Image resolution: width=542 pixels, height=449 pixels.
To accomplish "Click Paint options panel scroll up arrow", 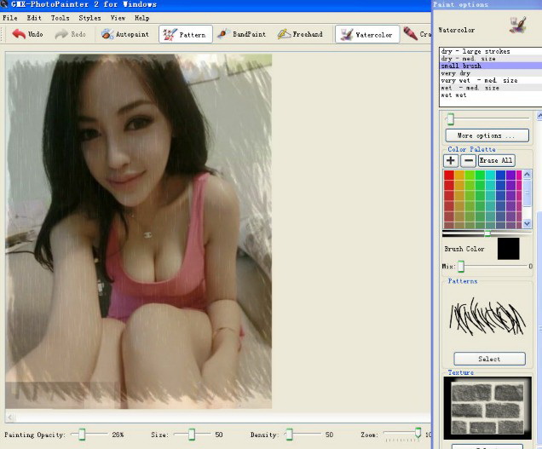I will 539,116.
